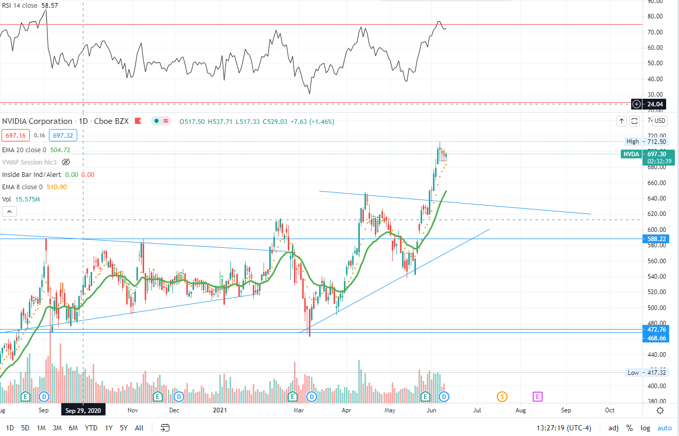Viewport: 679px width, 436px height.
Task: Click the orange S split marker in July
Action: point(501,396)
